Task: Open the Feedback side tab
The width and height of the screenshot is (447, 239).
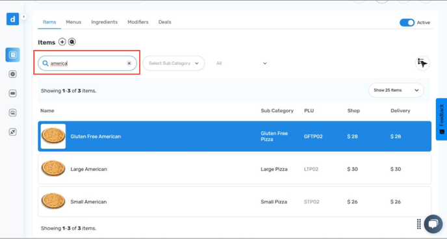Action: pos(441,119)
